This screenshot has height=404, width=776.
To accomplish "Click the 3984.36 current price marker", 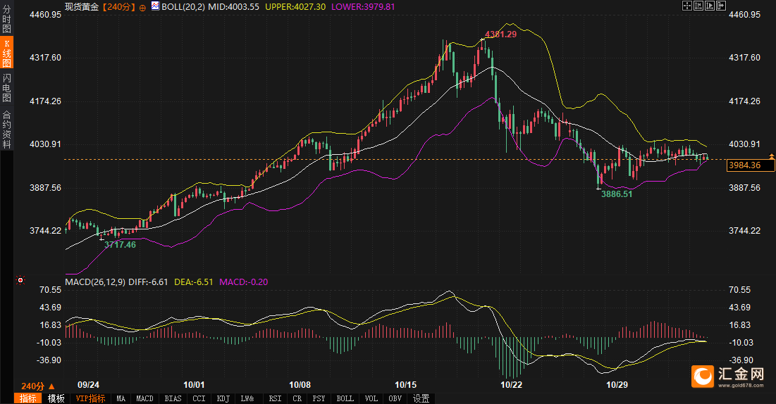I will click(751, 165).
